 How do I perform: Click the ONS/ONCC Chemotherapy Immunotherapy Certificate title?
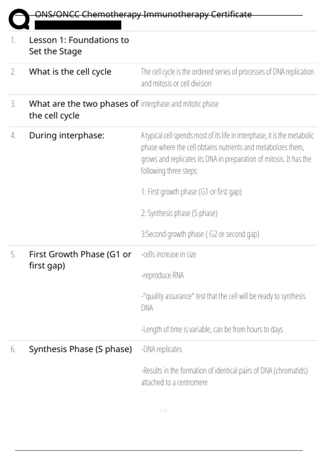(x=143, y=14)
